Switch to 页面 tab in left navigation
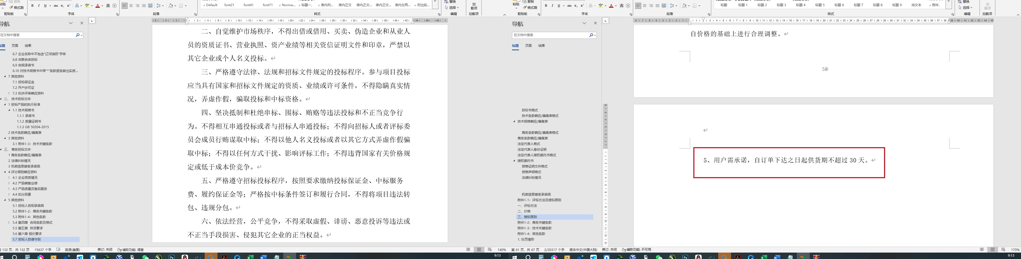 15,45
